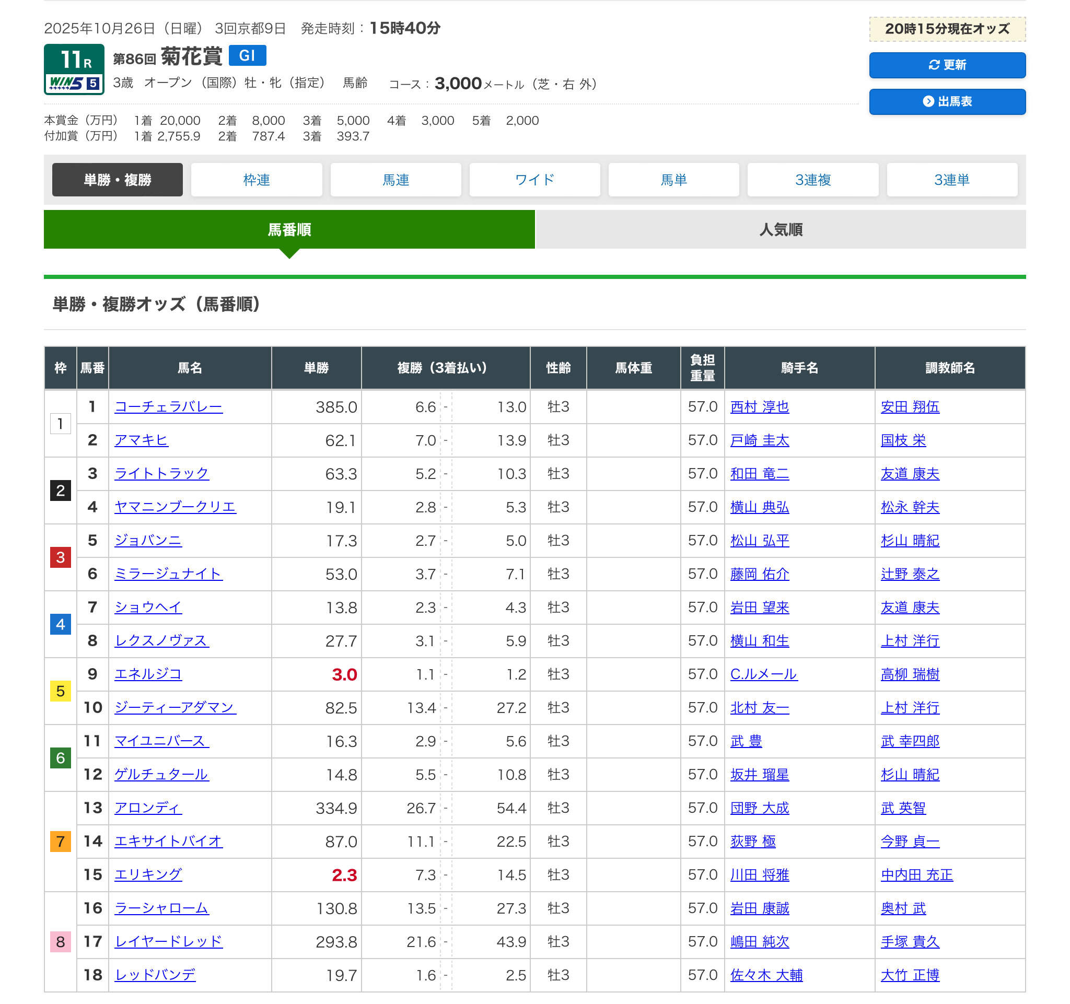Open horse エリキング details link
Viewport: 1070px width, 1004px height.
pyautogui.click(x=148, y=875)
